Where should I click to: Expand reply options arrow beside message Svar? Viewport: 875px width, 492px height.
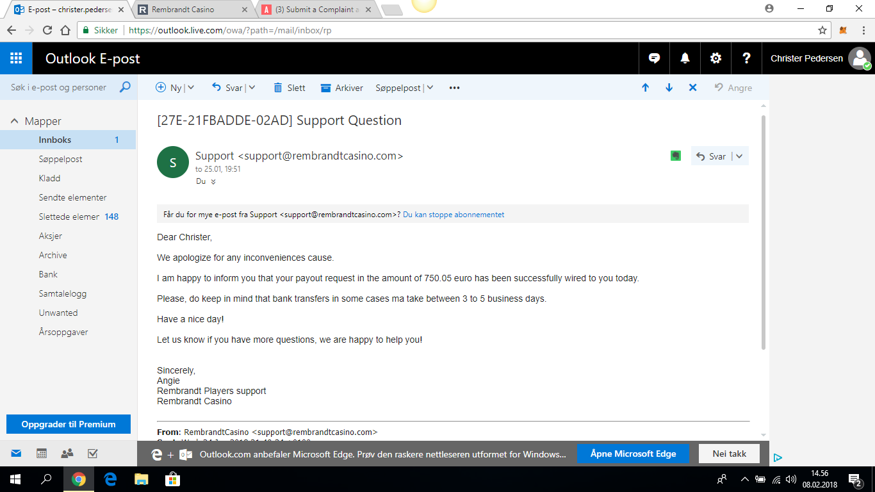pyautogui.click(x=739, y=156)
